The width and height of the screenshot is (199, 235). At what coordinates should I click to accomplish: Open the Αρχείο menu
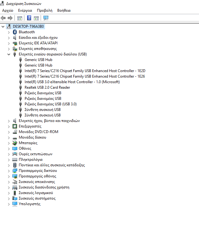pyautogui.click(x=8, y=10)
